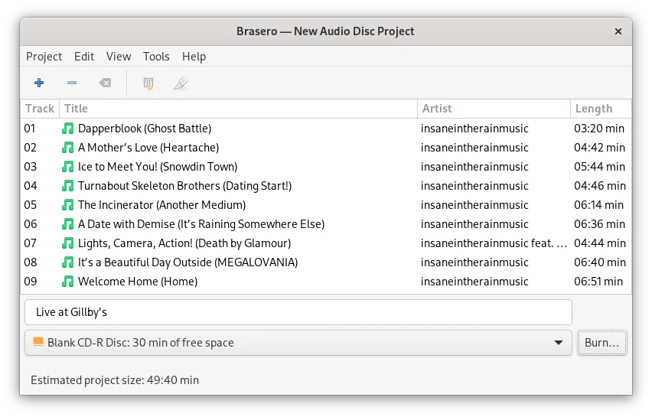This screenshot has height=417, width=652.
Task: Click music note icon of Turnabout Skeleton Brothers
Action: pos(68,186)
